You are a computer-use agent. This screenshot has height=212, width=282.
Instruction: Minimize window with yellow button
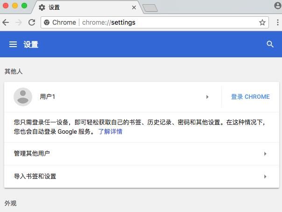(15, 6)
